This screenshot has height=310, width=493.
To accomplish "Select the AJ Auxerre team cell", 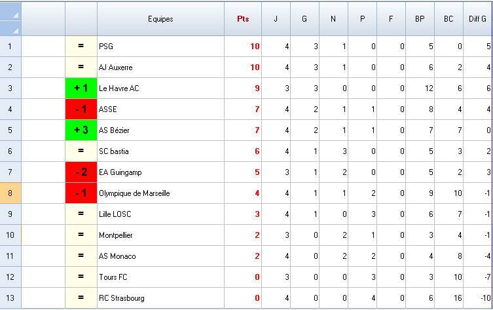I will tap(160, 68).
